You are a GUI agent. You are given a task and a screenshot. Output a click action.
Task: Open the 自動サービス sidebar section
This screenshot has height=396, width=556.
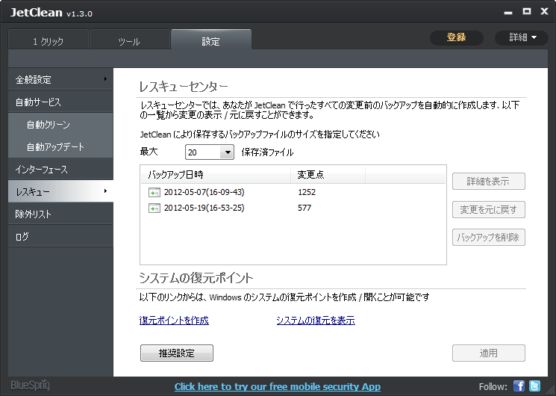coord(60,102)
